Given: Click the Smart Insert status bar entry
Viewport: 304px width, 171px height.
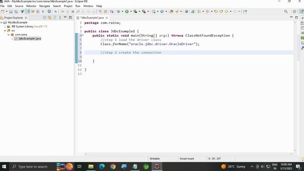Looking at the screenshot, I should coord(187,159).
